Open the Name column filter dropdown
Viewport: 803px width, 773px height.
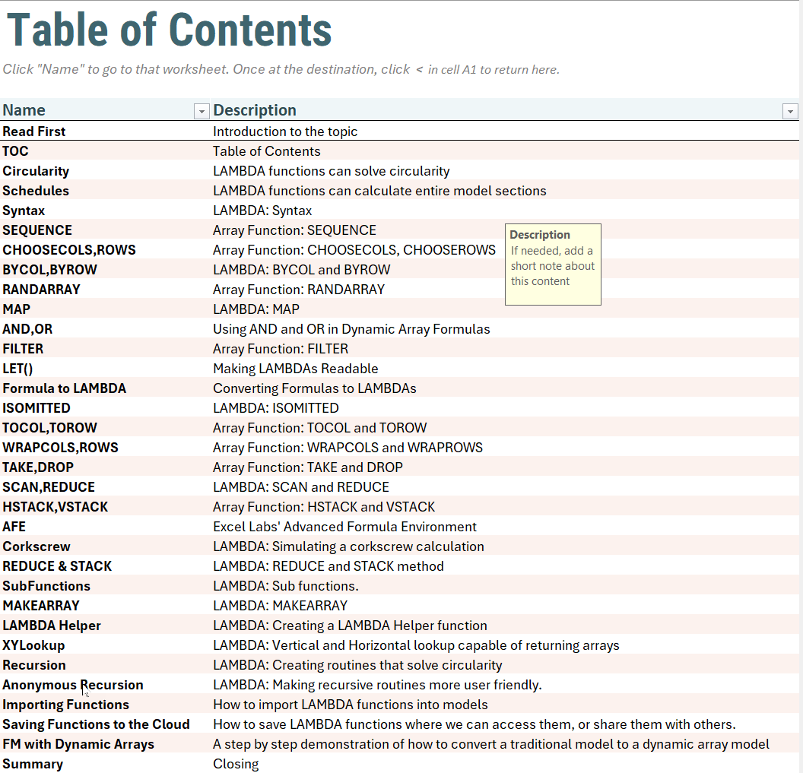pos(202,111)
